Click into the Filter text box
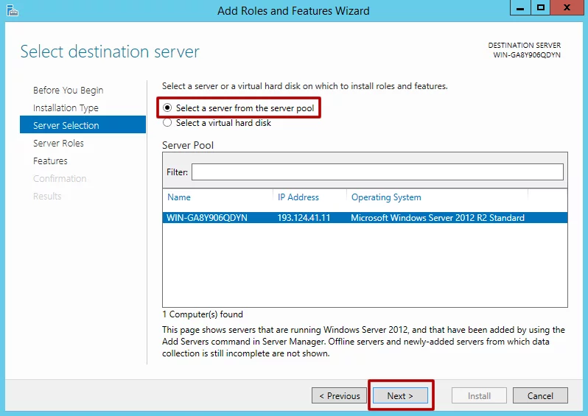This screenshot has height=416, width=588. (x=377, y=172)
